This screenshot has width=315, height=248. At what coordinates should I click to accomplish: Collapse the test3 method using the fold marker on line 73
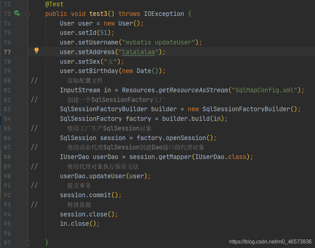click(28, 14)
